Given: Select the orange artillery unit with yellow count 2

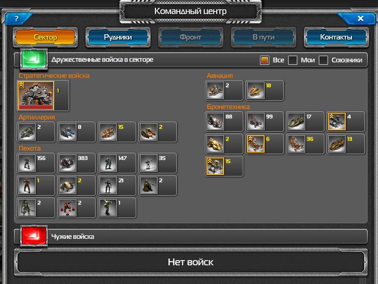Looking at the screenshot, I should pyautogui.click(x=158, y=132).
